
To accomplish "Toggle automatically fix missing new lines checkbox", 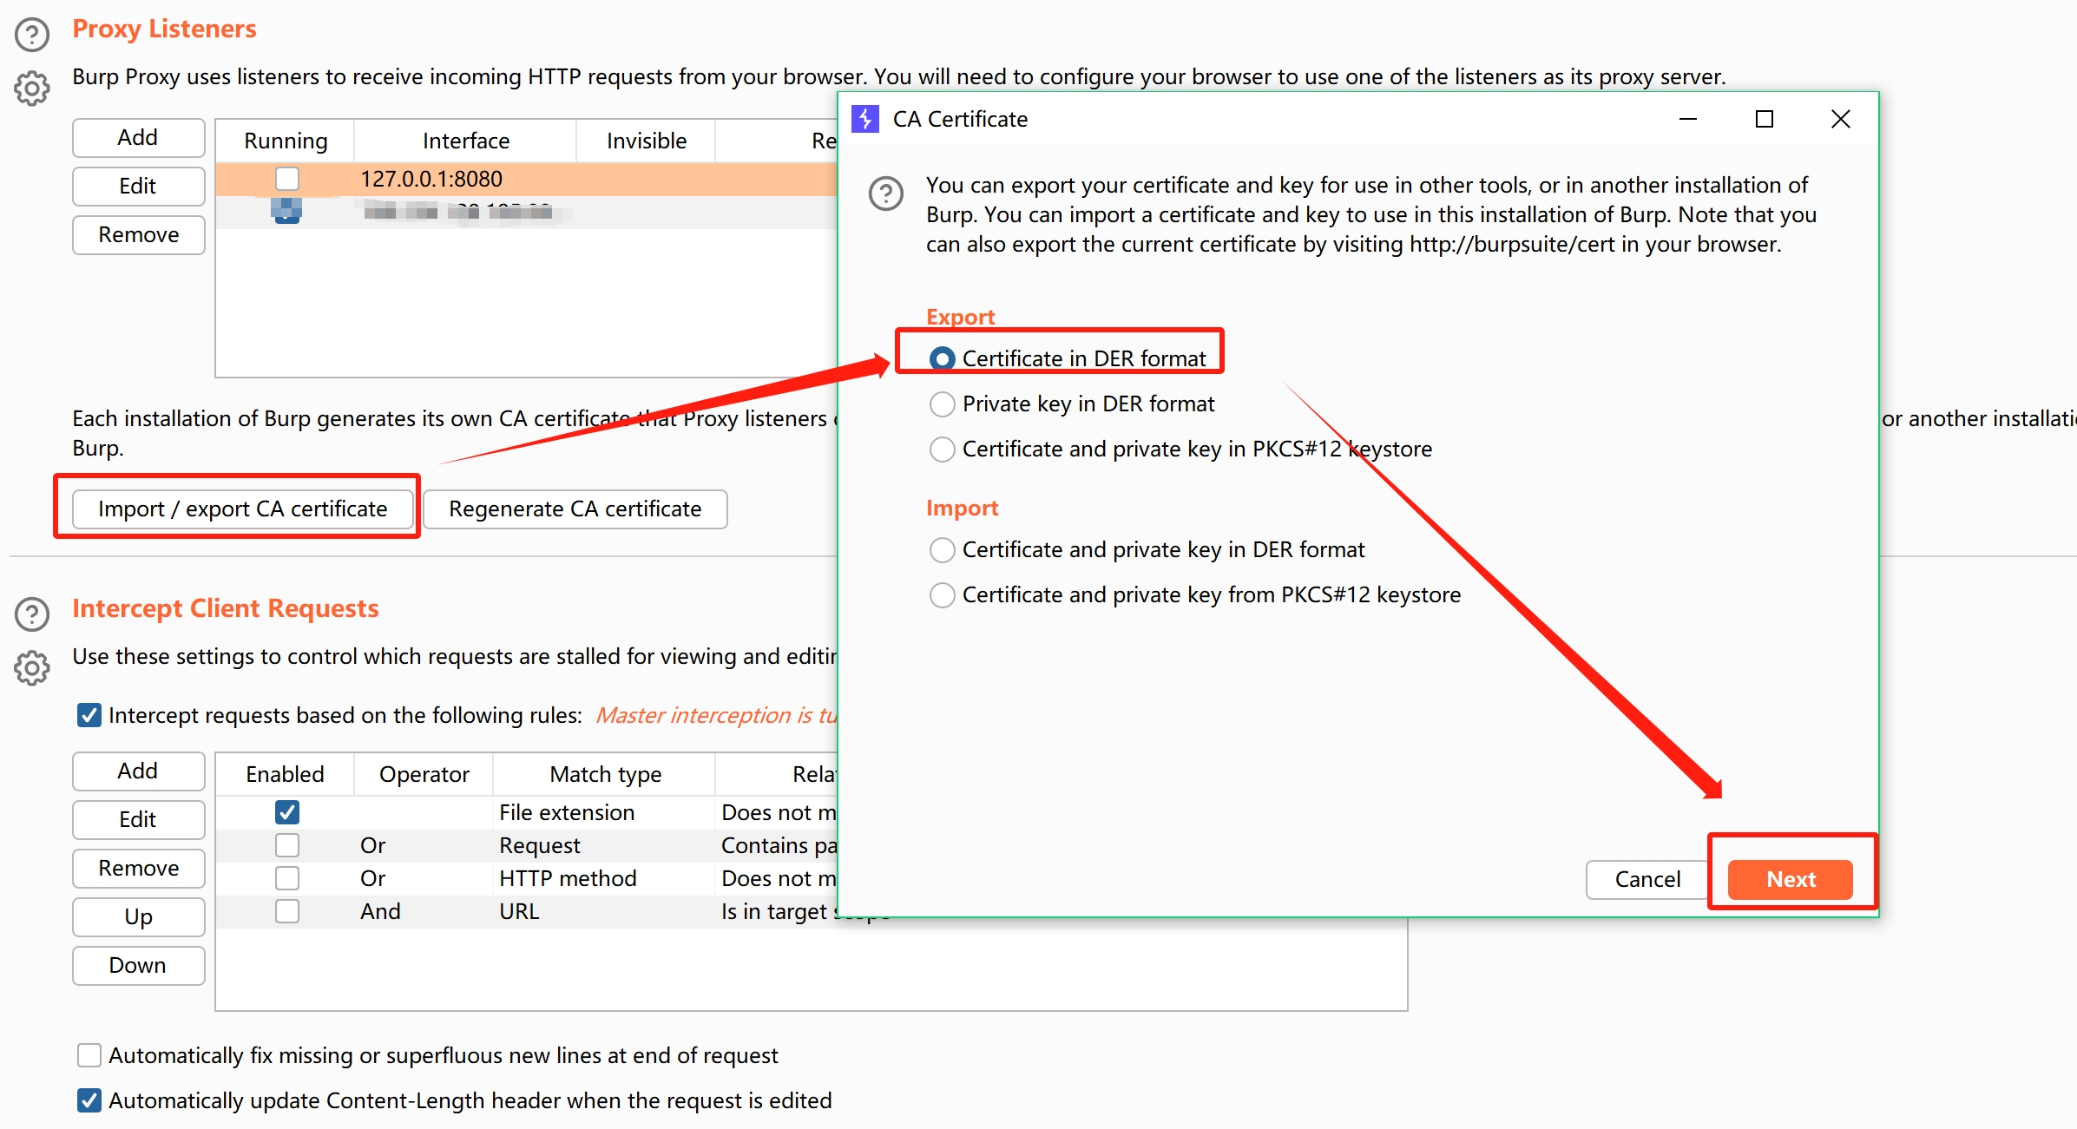I will 89,1055.
